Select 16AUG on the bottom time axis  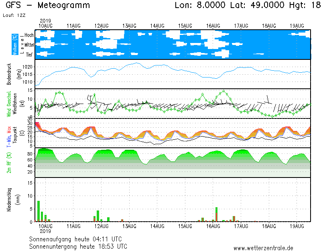(x=213, y=226)
